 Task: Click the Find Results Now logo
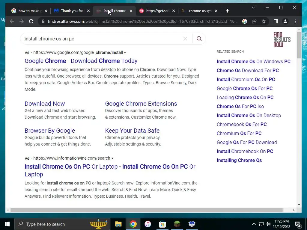point(282,40)
